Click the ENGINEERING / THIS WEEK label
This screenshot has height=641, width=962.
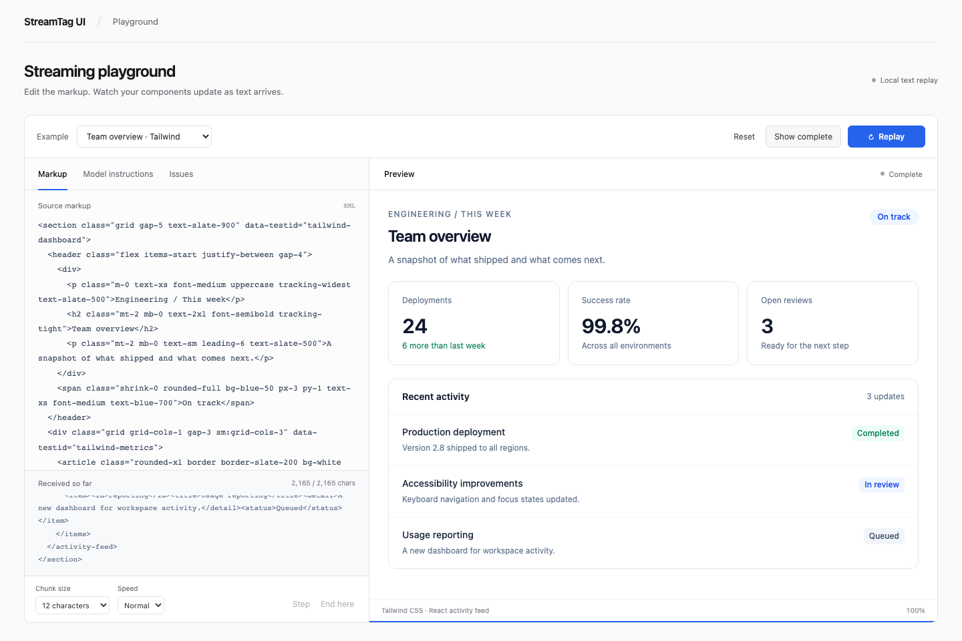coord(450,214)
